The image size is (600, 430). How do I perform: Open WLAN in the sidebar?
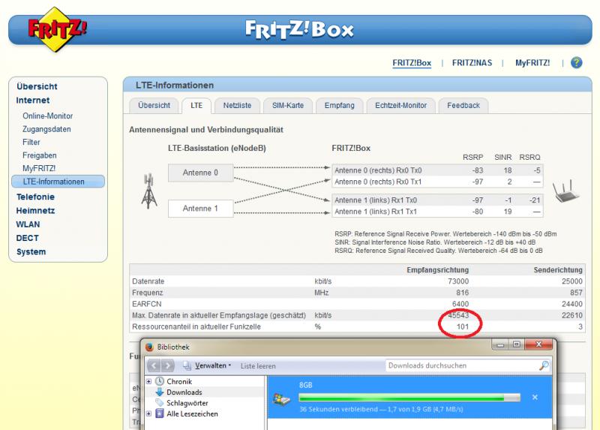pyautogui.click(x=28, y=224)
